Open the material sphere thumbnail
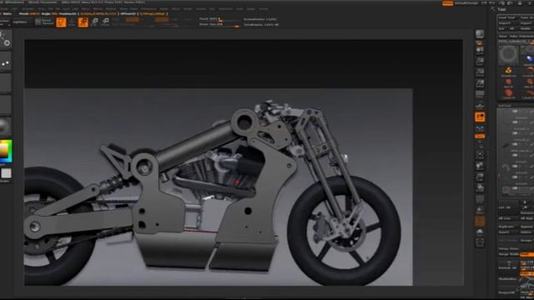The image size is (534, 300). [5, 127]
